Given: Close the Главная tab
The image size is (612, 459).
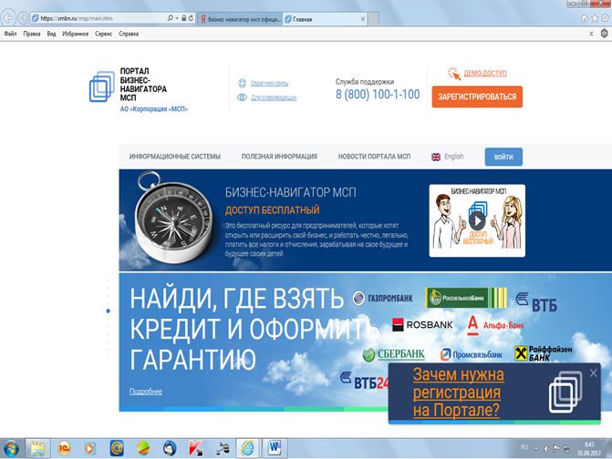Looking at the screenshot, I should (363, 19).
